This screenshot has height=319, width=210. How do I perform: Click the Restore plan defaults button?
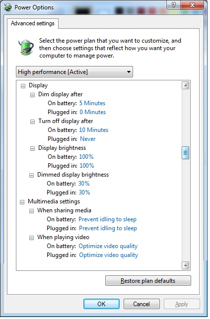pos(148,281)
